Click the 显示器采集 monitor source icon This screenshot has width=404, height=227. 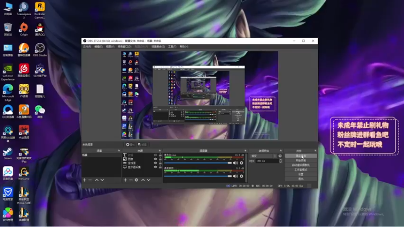(125, 167)
